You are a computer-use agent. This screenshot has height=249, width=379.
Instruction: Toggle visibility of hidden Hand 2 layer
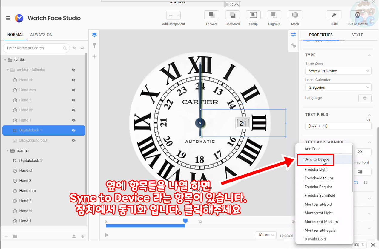coord(73,100)
